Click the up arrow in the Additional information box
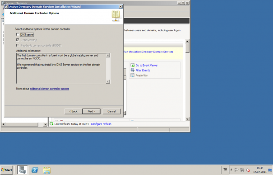Screen dimensions: 273x175 [108, 55]
